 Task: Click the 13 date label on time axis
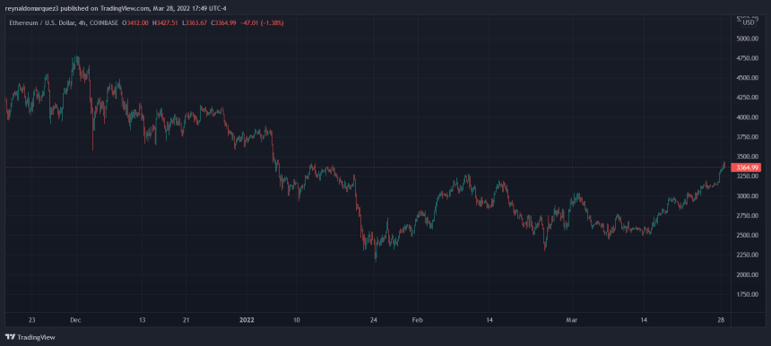tap(143, 320)
